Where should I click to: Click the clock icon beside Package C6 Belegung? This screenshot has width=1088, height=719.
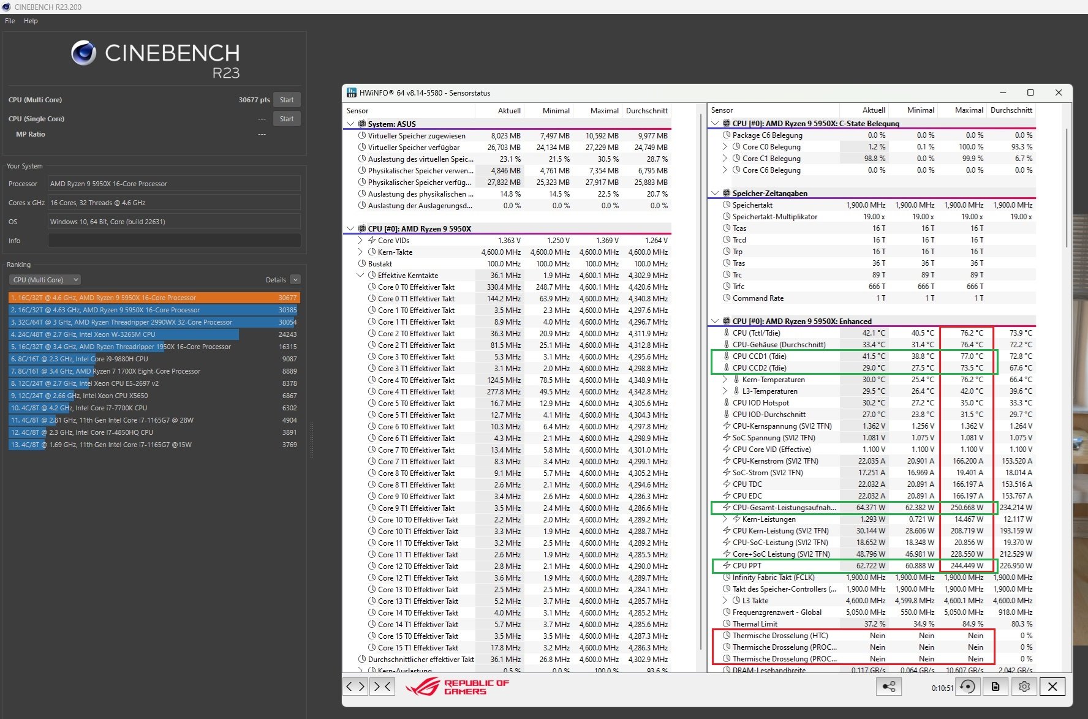727,135
